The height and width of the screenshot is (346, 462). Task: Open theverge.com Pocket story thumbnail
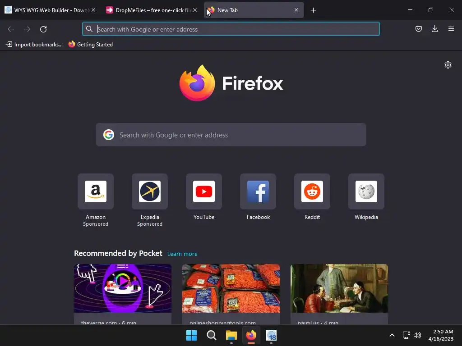point(123,288)
